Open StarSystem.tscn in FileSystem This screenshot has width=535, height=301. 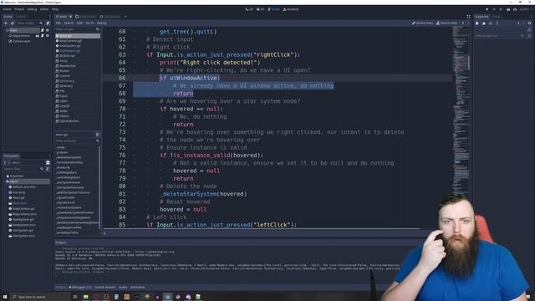[23, 236]
